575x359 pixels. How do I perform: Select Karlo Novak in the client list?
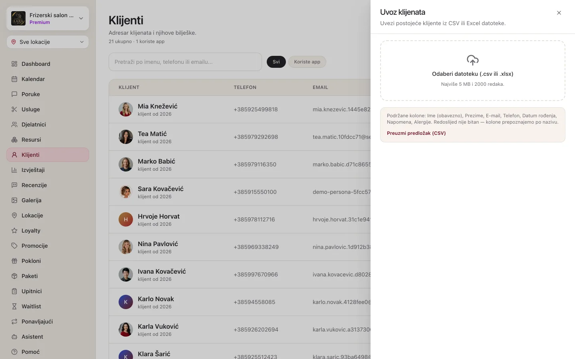[x=156, y=299]
